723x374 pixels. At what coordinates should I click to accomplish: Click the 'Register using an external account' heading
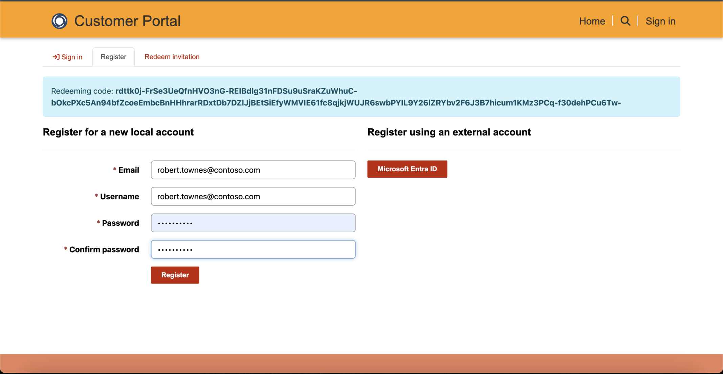[449, 132]
